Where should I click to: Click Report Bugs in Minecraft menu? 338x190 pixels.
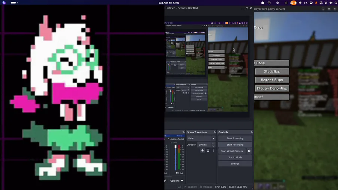pos(272,80)
